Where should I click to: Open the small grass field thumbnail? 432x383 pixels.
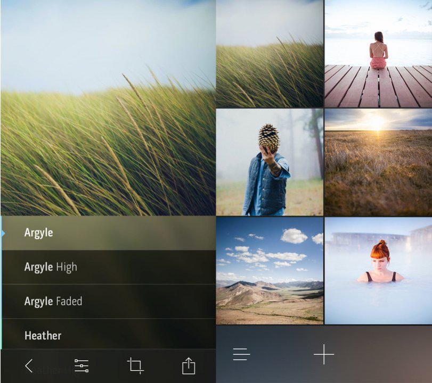click(269, 53)
